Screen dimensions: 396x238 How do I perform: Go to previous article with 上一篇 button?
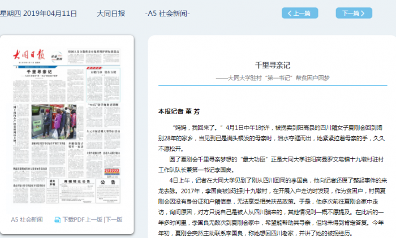click(x=300, y=13)
